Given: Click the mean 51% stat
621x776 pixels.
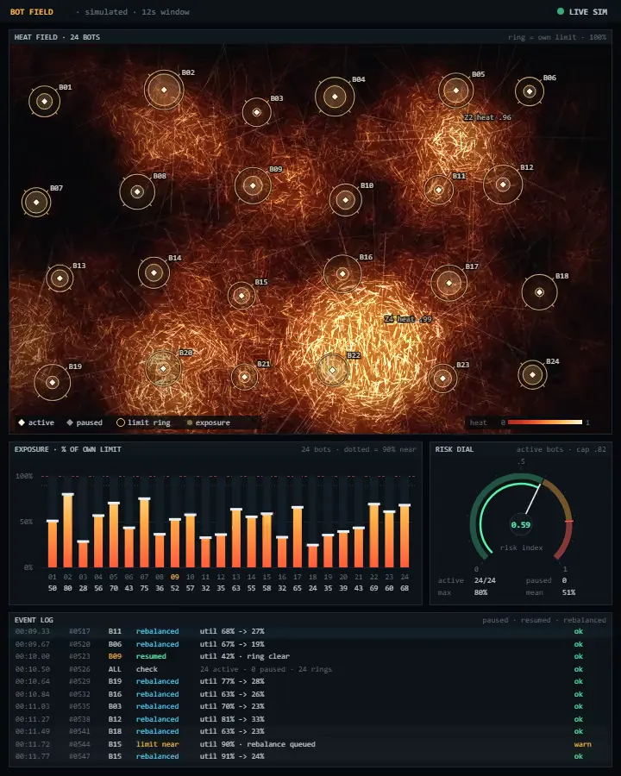Looking at the screenshot, I should [x=550, y=592].
